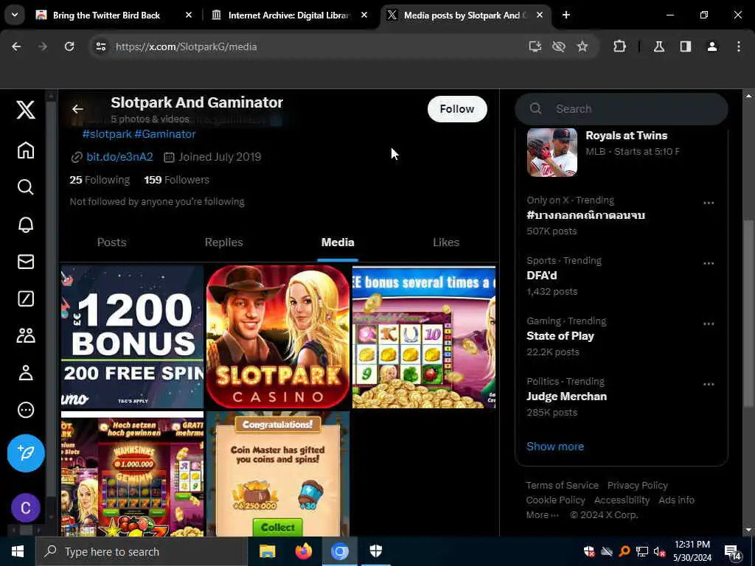Screen dimensions: 755x566
Task: Open Messages envelope in sidebar
Action: [26, 262]
